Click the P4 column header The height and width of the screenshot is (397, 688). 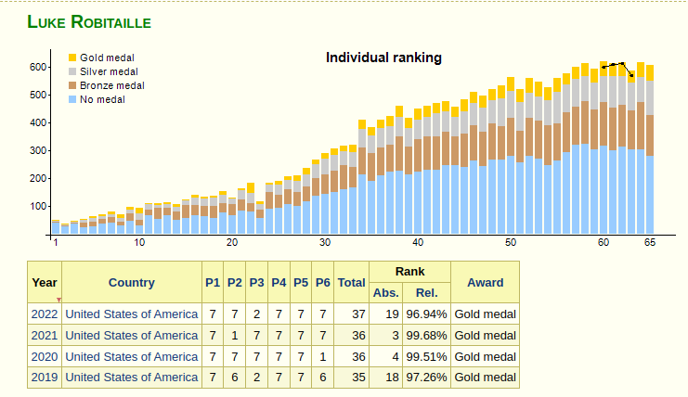(279, 283)
